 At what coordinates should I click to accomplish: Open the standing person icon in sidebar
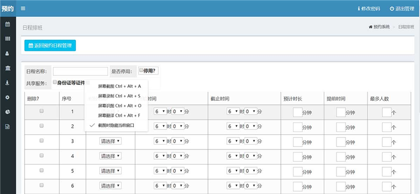tap(7, 83)
